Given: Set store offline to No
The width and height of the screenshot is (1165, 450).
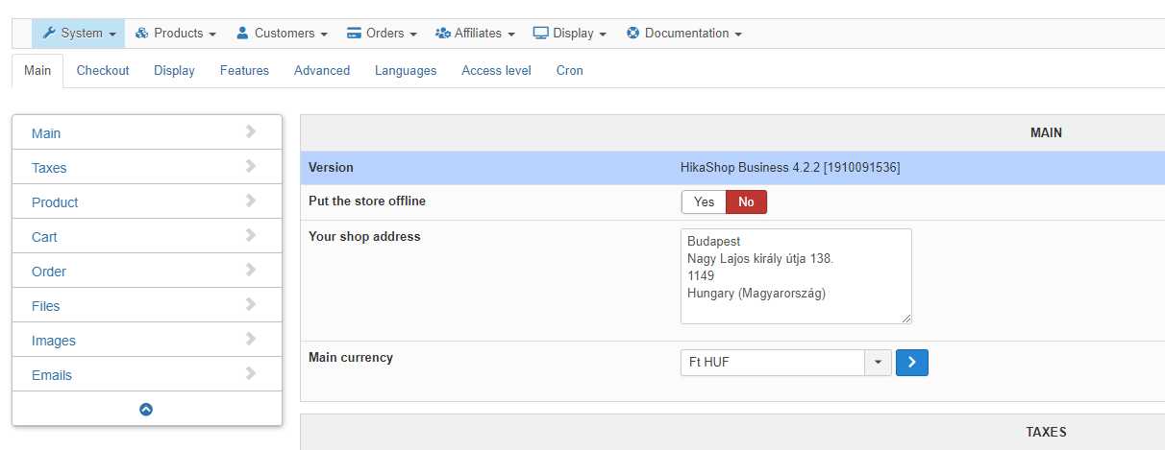Looking at the screenshot, I should click(746, 201).
